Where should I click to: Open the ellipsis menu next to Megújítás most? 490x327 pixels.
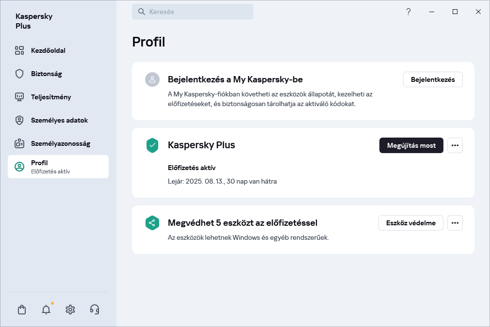[455, 145]
